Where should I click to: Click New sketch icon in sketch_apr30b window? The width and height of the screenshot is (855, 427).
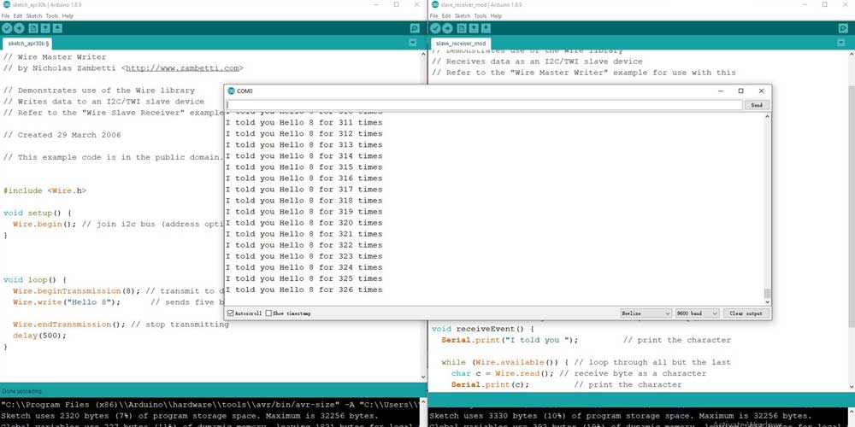[x=34, y=28]
